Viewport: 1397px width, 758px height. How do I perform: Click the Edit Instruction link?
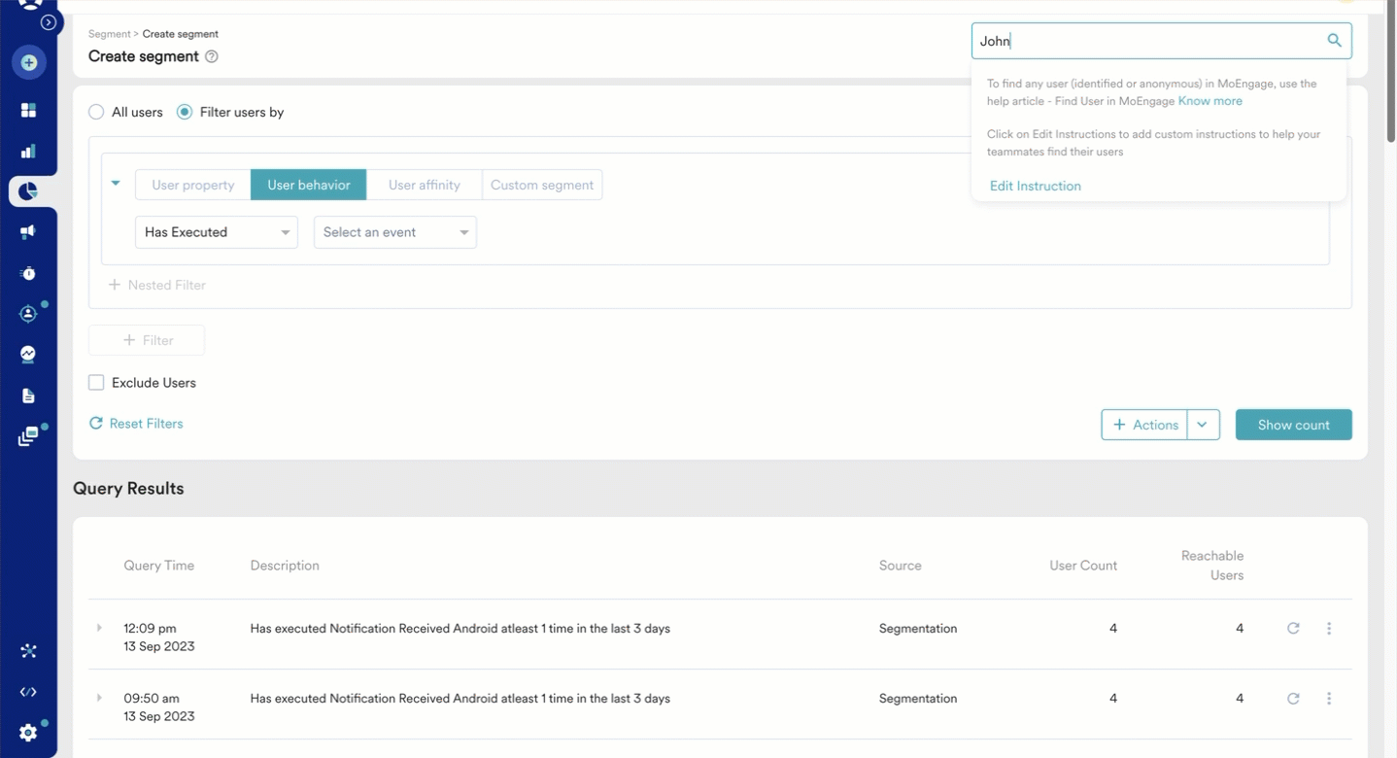(1035, 186)
